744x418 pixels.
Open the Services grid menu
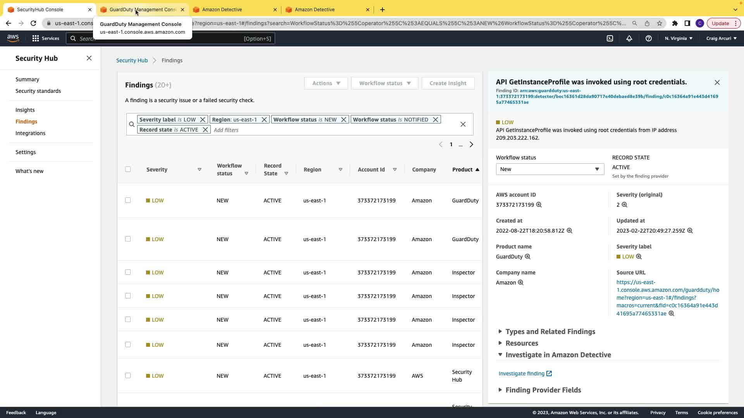click(36, 38)
